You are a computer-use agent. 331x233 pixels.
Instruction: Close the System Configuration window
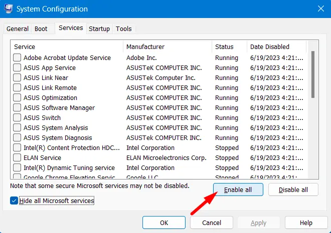tap(320, 9)
